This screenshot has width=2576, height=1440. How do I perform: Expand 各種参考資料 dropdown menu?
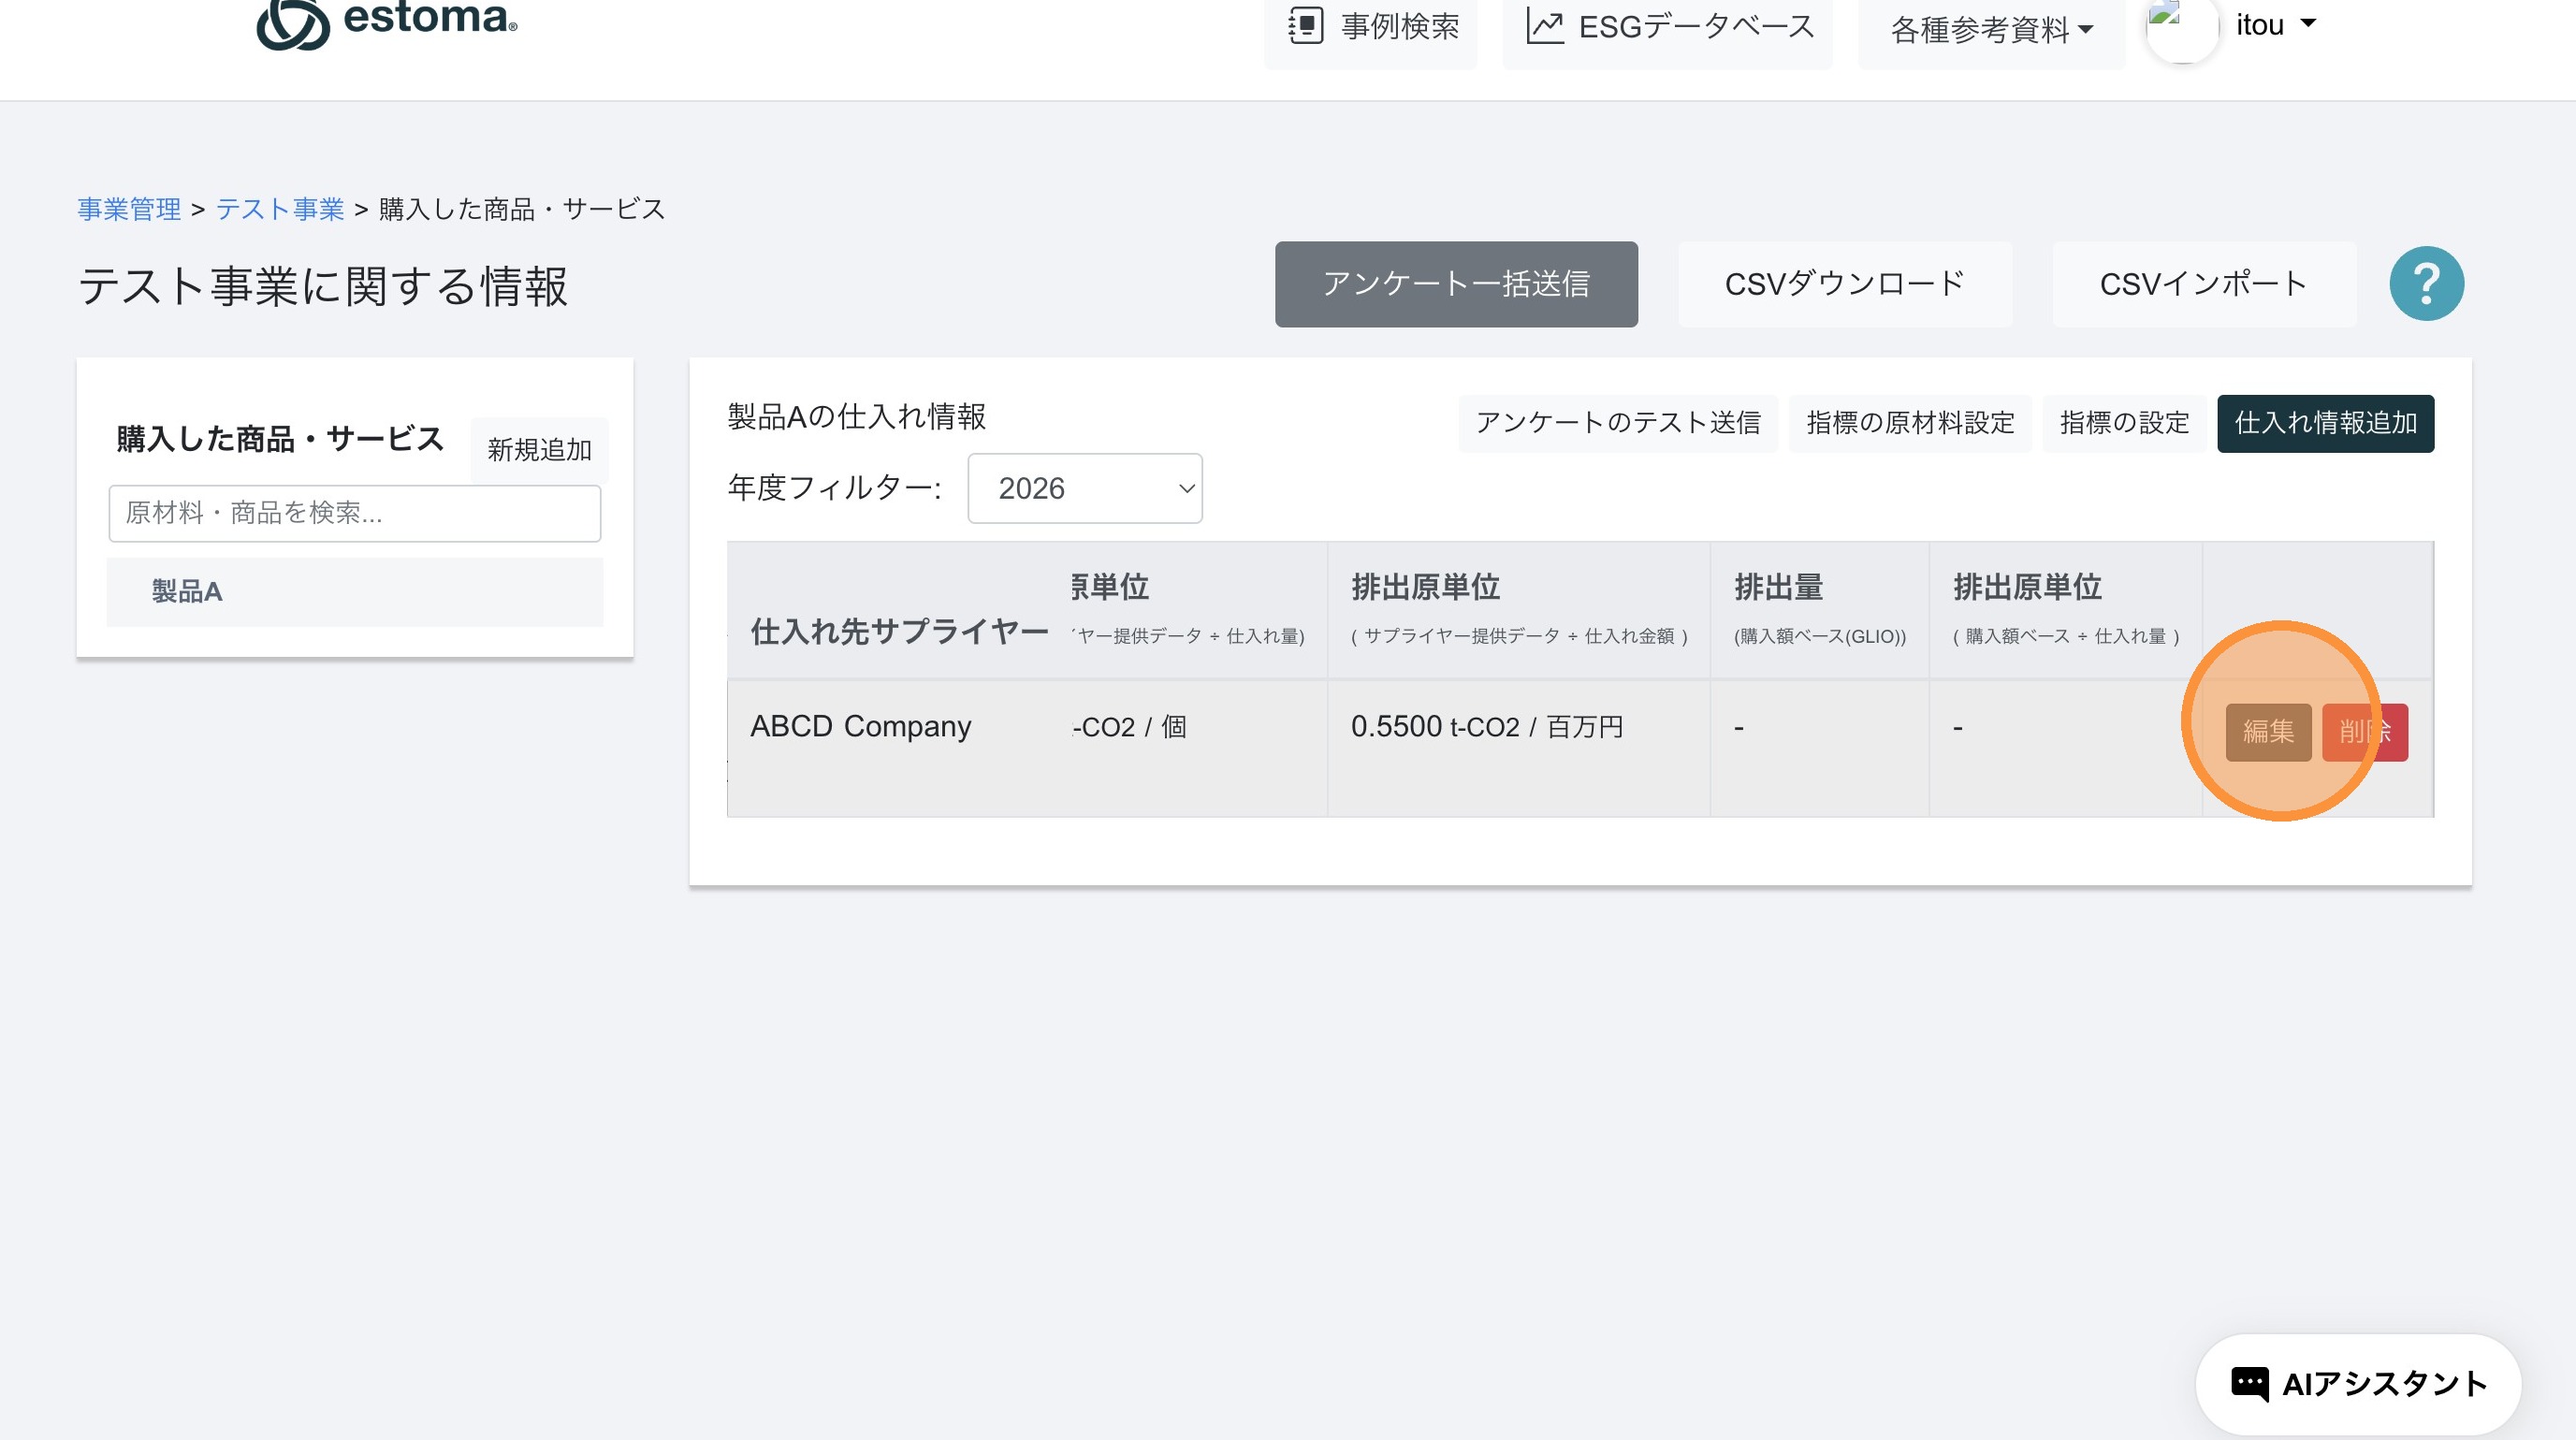[x=1991, y=30]
